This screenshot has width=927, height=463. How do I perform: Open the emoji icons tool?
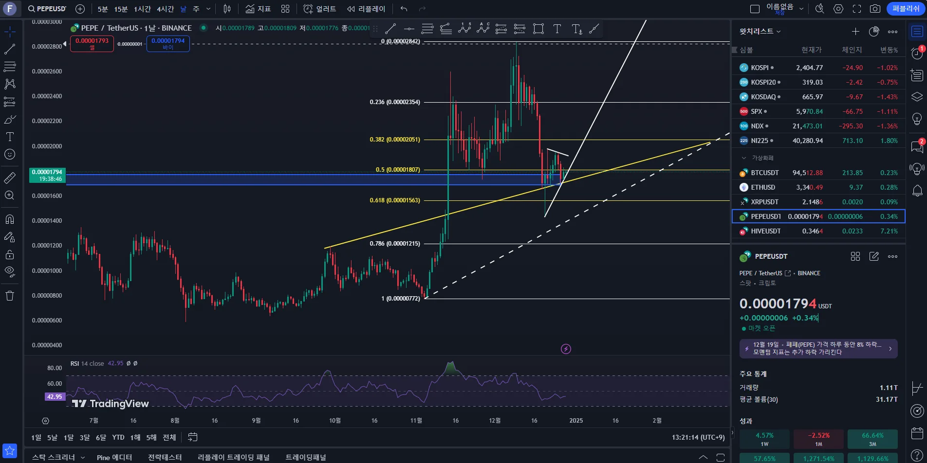(10, 154)
